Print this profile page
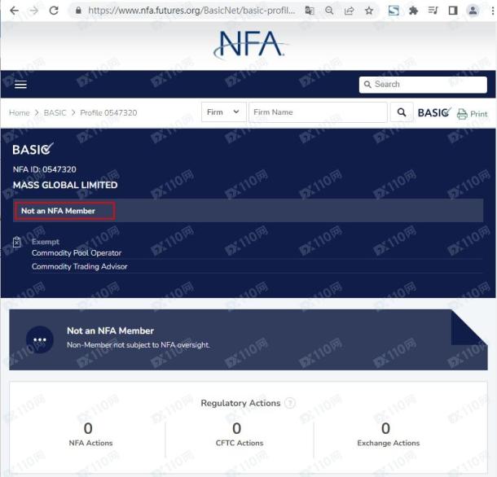The image size is (497, 477). pyautogui.click(x=472, y=114)
